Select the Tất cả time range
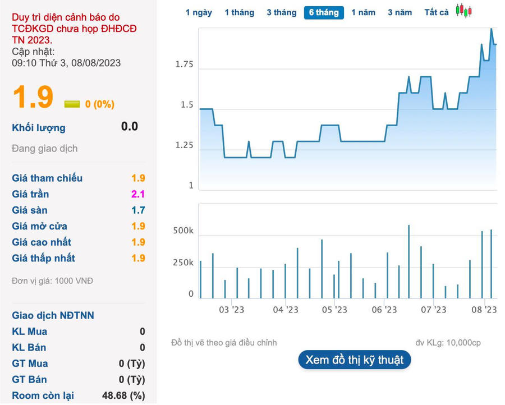Viewport: 505px width, 405px height. tap(436, 12)
